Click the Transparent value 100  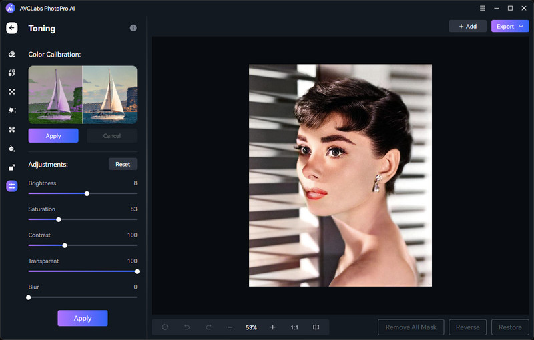132,261
